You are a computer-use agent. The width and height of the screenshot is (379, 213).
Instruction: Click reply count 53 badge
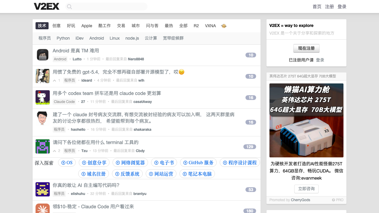[251, 190]
